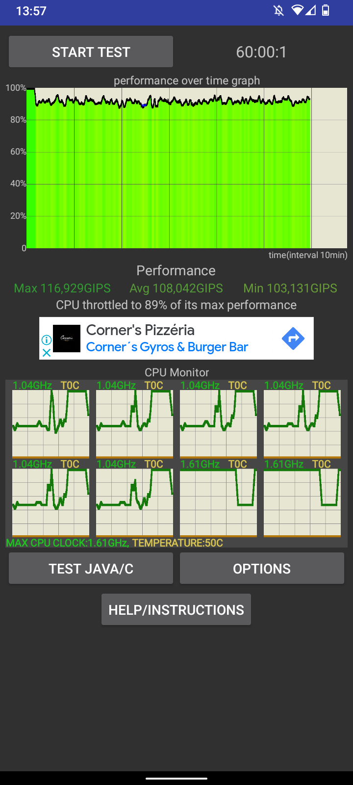This screenshot has width=353, height=785.
Task: Tap the Corner's Pizzéria logo thumbnail
Action: click(67, 339)
